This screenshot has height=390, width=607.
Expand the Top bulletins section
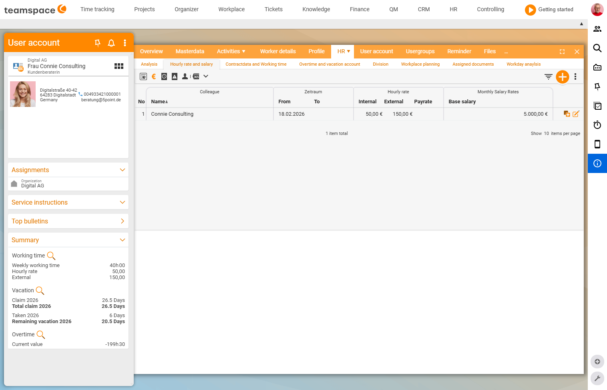tap(123, 221)
